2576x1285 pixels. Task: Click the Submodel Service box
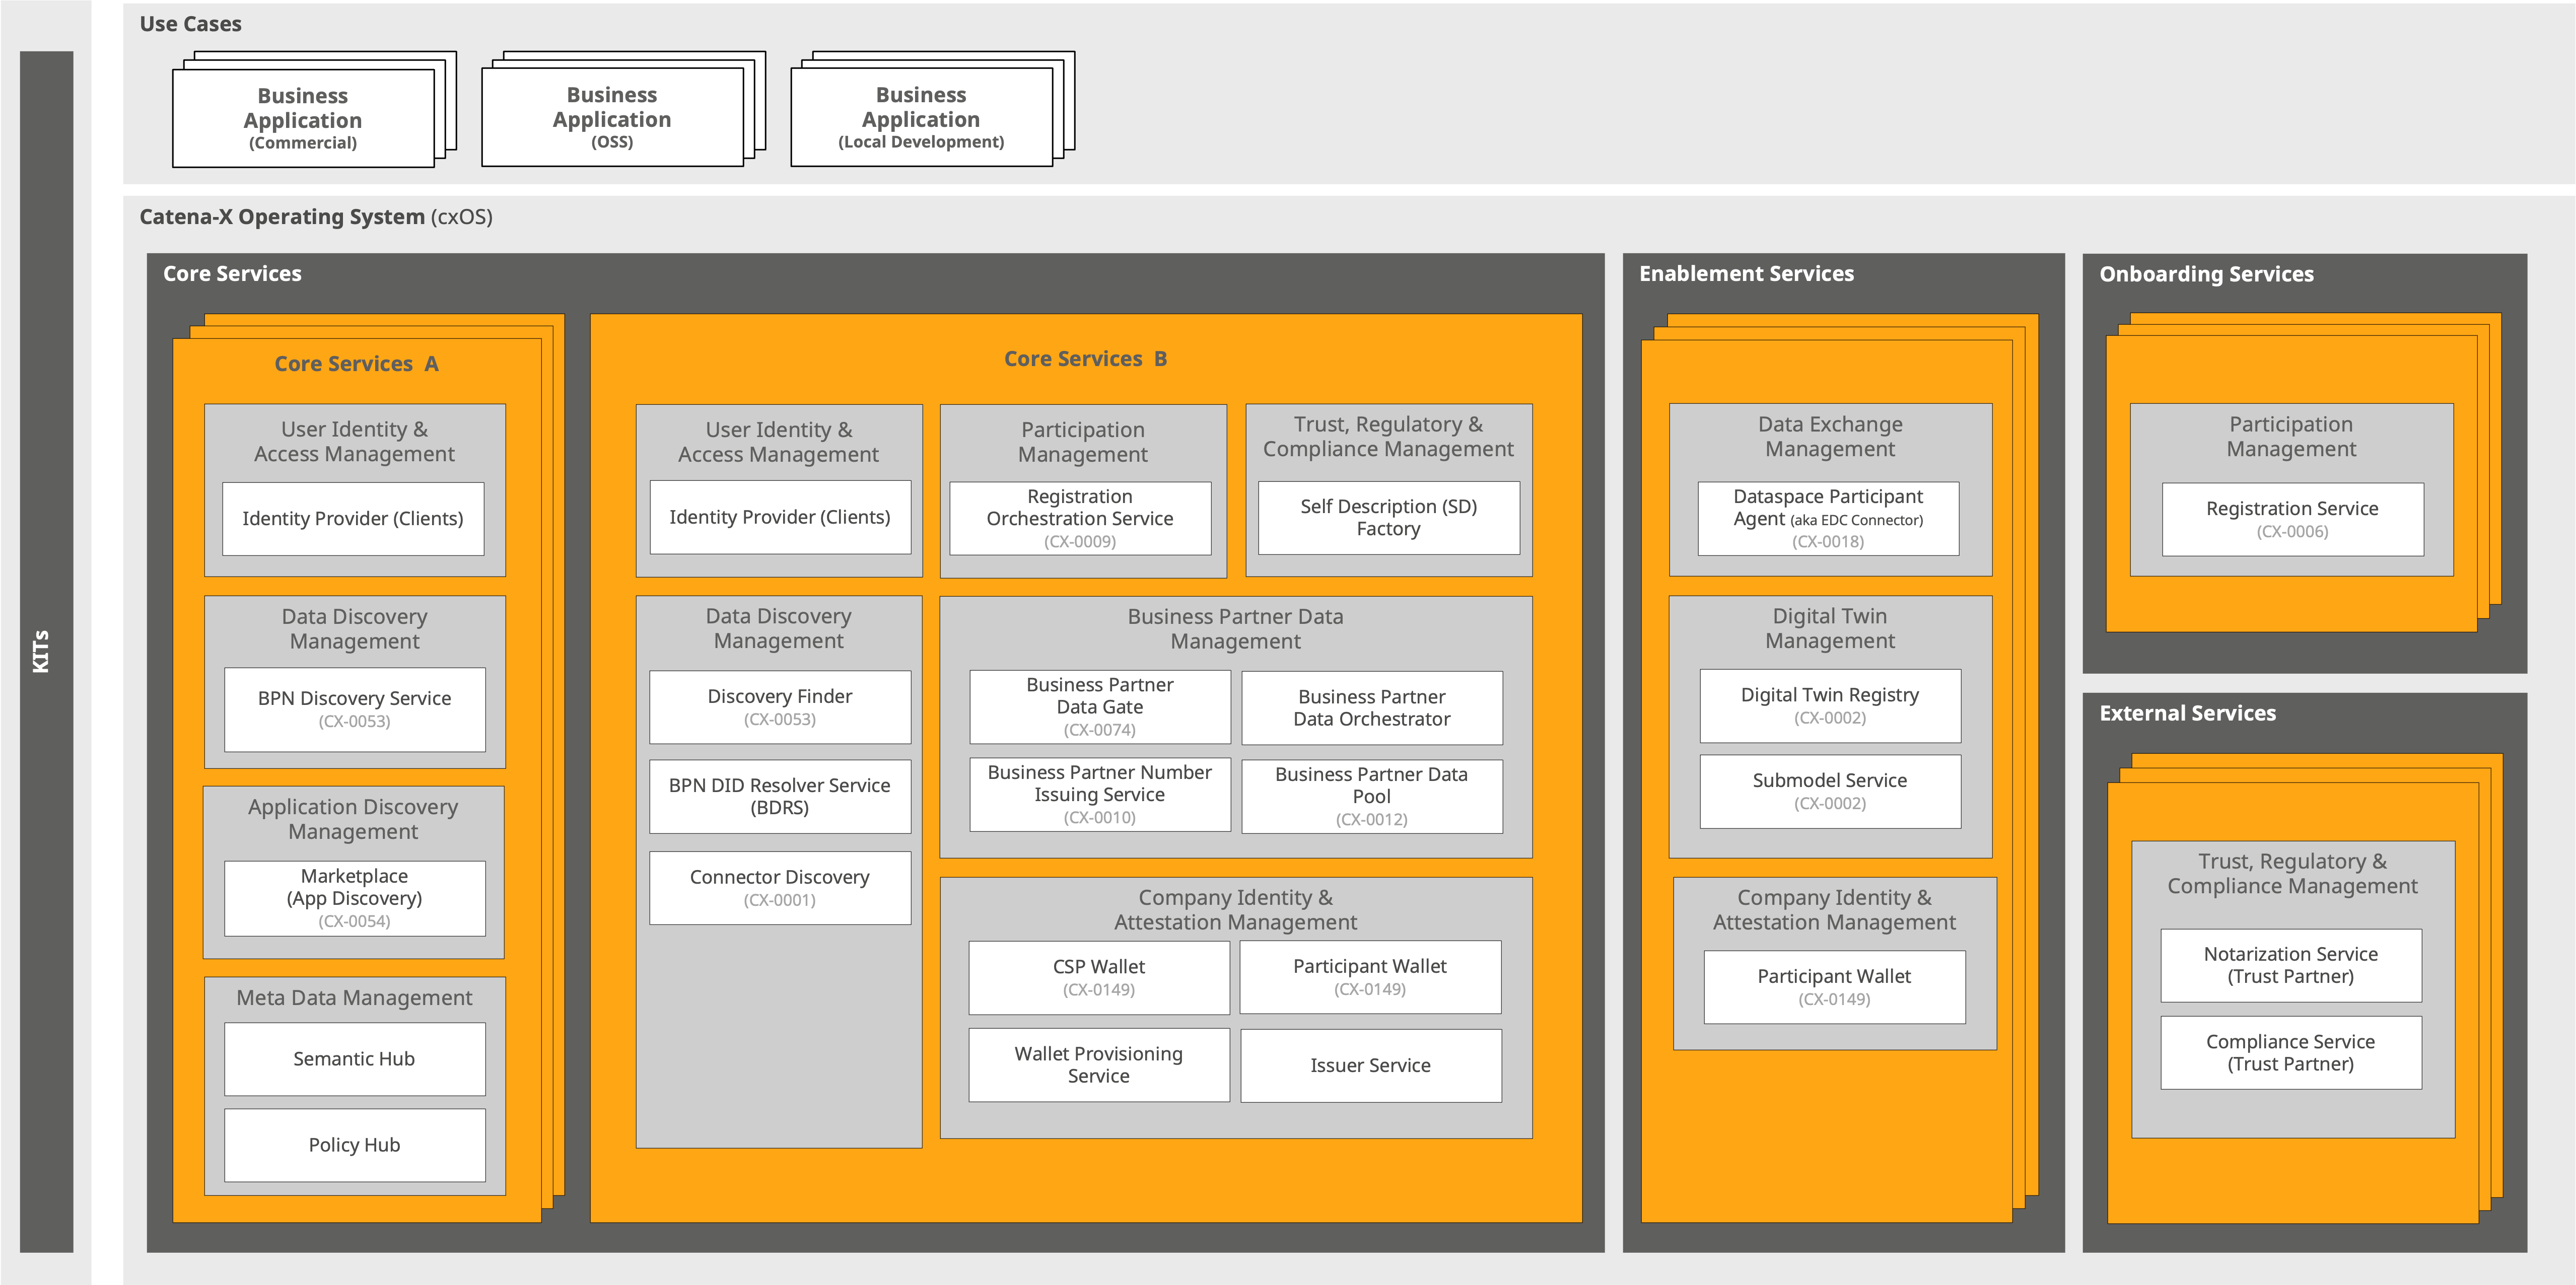pyautogui.click(x=1829, y=791)
